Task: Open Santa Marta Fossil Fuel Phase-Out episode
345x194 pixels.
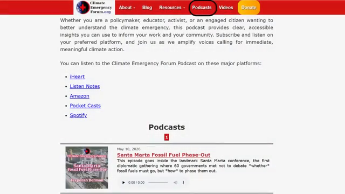Action: point(163,155)
